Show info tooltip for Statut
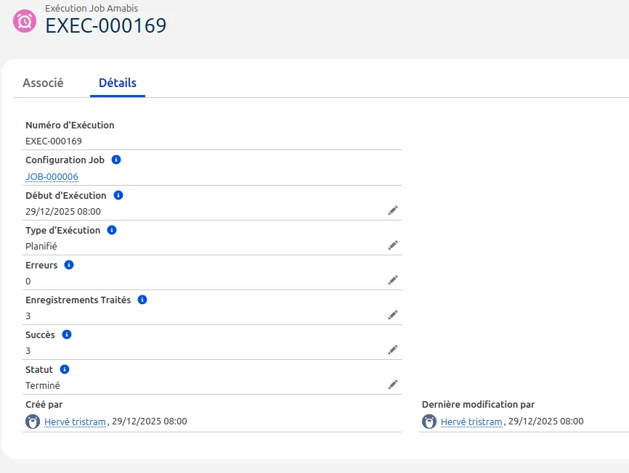Viewport: 629px width, 473px height. tap(65, 369)
